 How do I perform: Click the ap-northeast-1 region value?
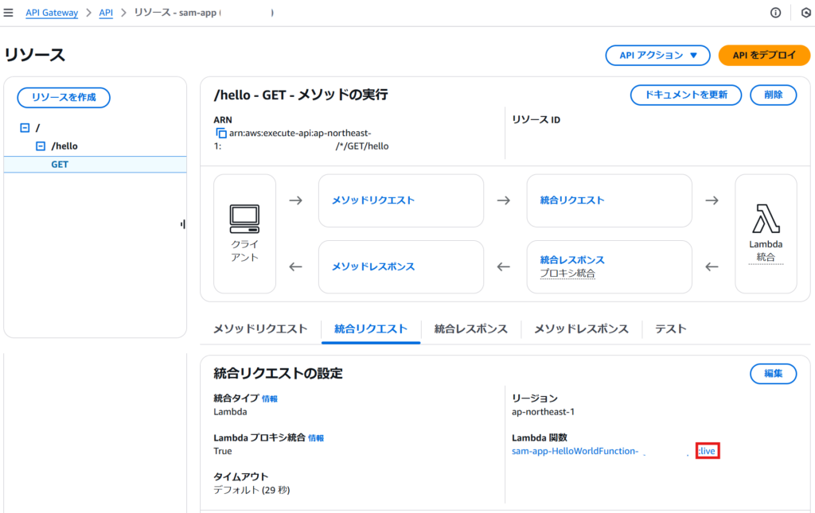coord(543,412)
